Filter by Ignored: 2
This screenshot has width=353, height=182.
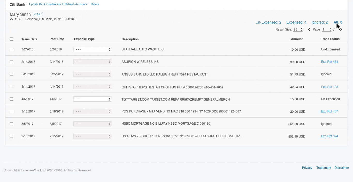[x=319, y=22]
